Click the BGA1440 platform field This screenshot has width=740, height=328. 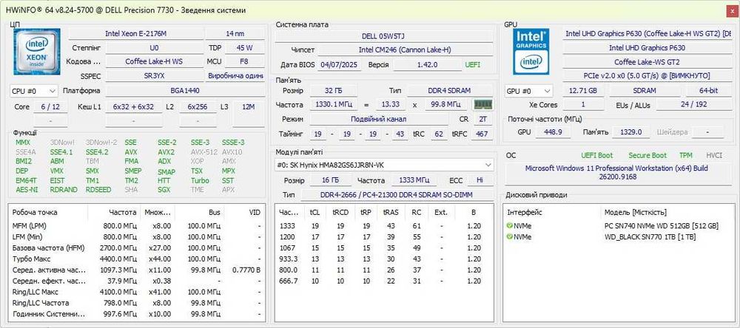tap(184, 90)
